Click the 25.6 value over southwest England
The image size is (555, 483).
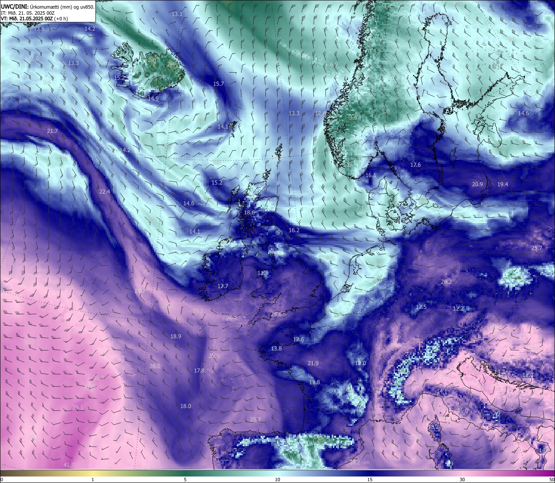pos(277,314)
